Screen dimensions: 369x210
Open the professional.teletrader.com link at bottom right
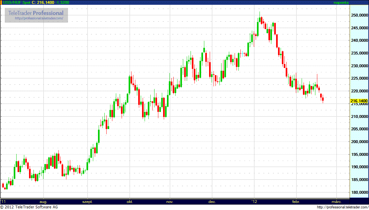tap(343, 207)
